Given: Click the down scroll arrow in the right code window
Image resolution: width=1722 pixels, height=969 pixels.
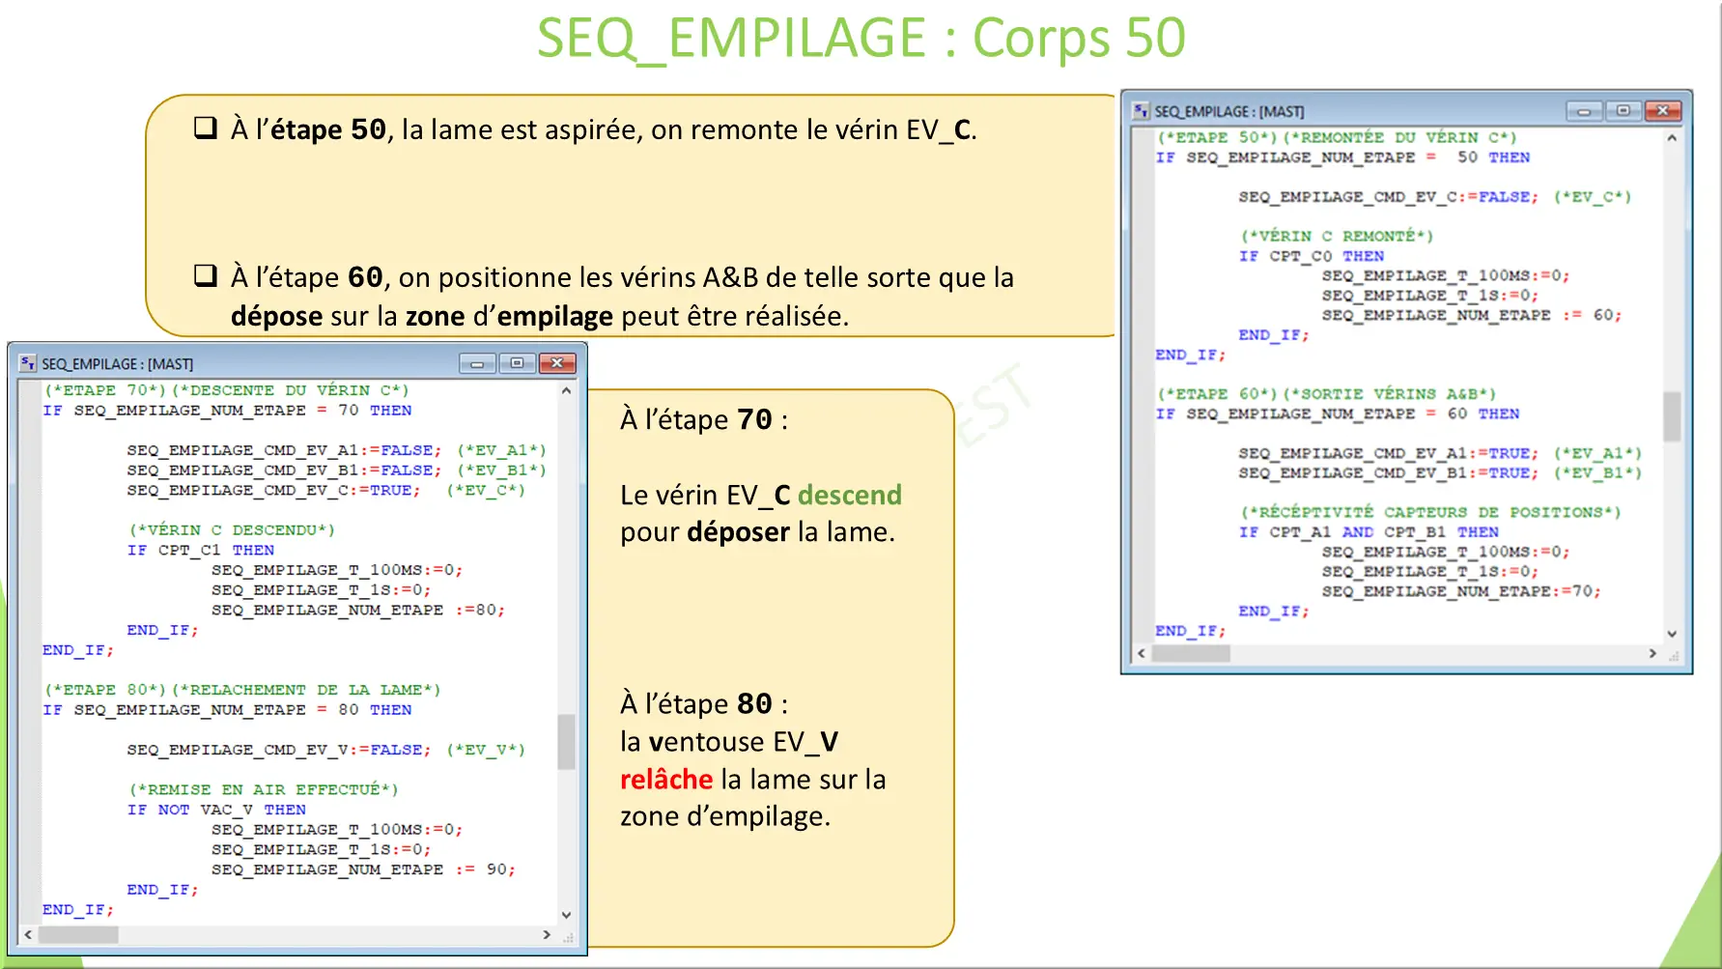Looking at the screenshot, I should [1672, 634].
